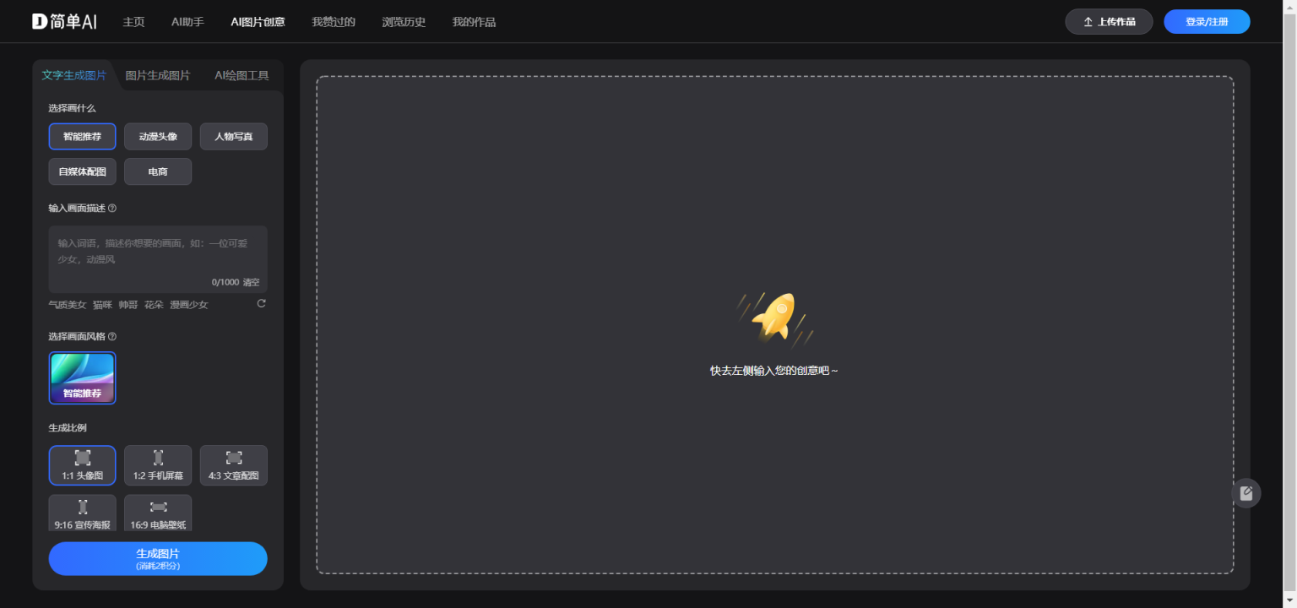Screen dimensions: 1297x608
Task: Click the floating feedback edit icon
Action: click(x=1246, y=493)
